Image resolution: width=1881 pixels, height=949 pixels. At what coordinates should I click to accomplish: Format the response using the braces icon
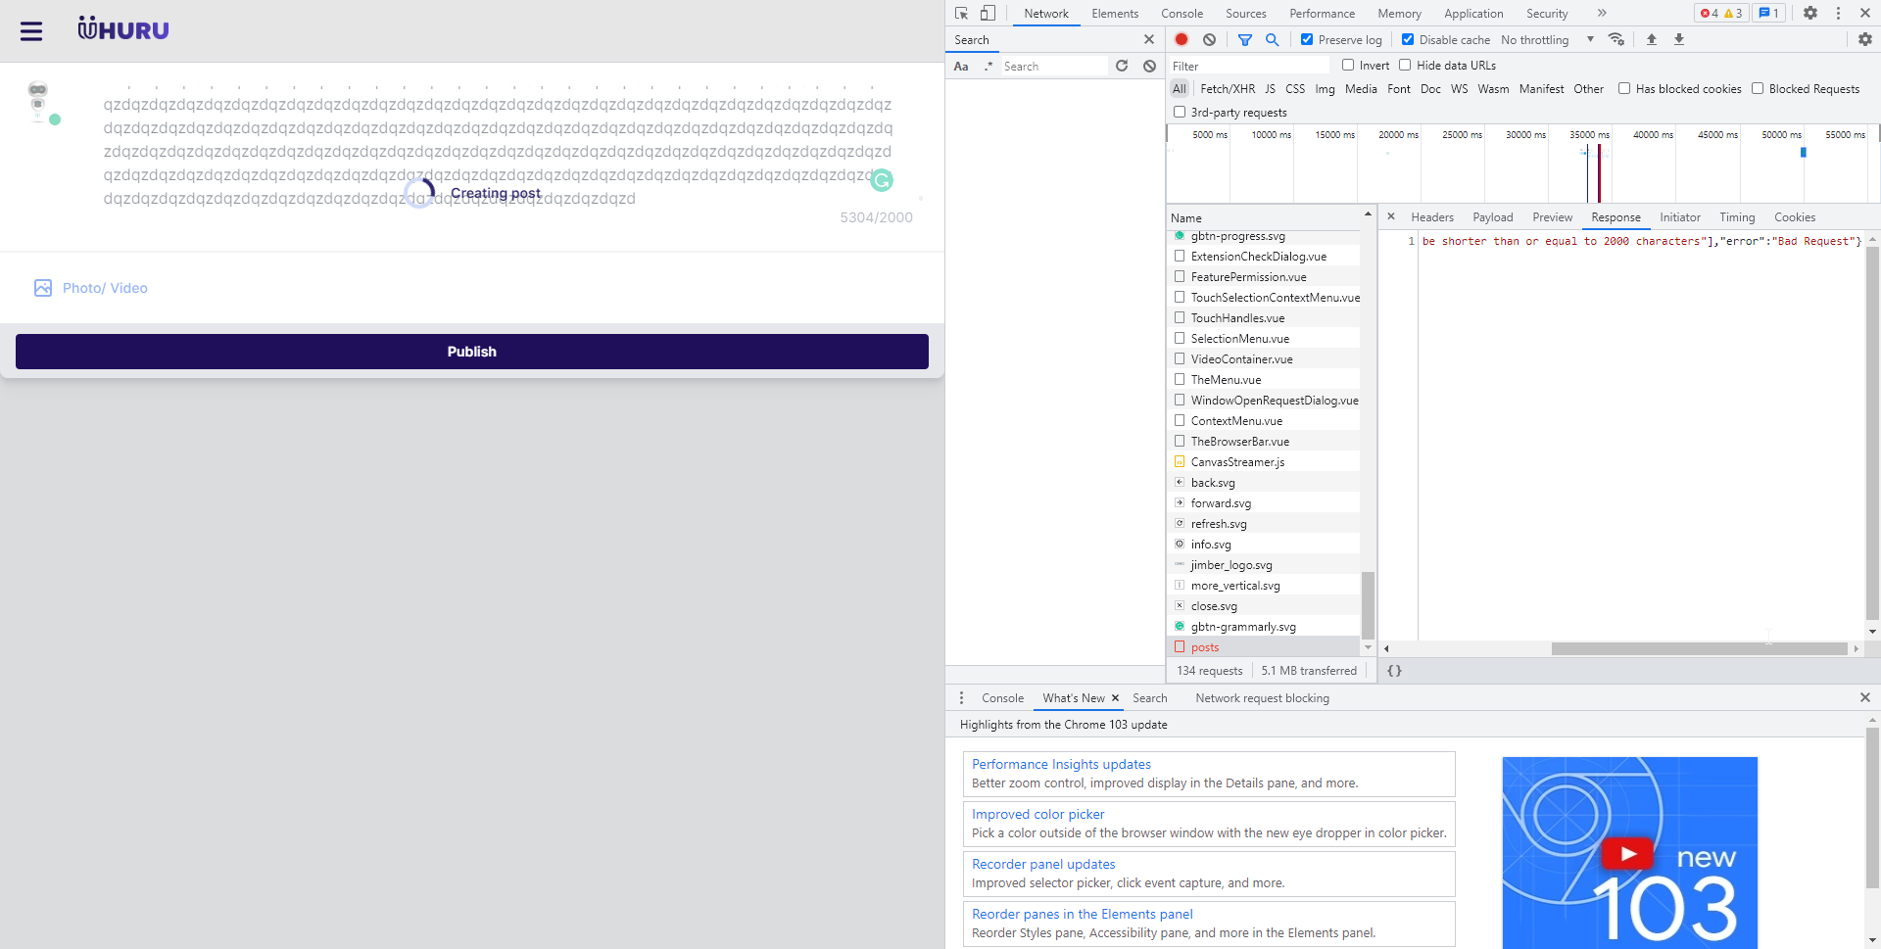pyautogui.click(x=1396, y=670)
